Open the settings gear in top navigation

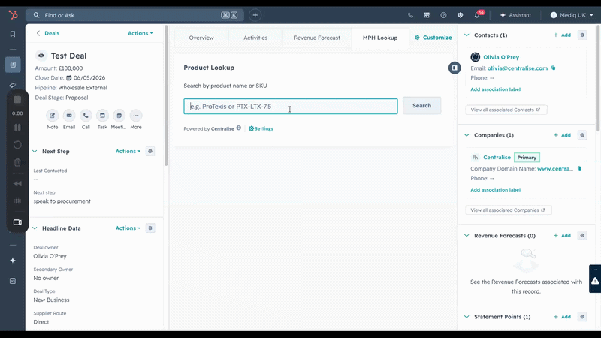click(460, 15)
